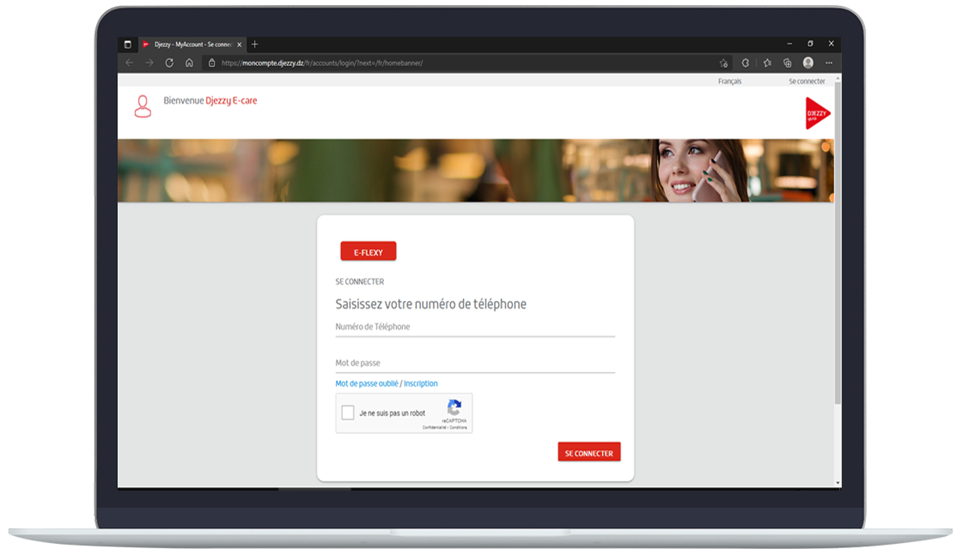The width and height of the screenshot is (962, 549).
Task: Click the user silhouette icon
Action: pyautogui.click(x=143, y=107)
